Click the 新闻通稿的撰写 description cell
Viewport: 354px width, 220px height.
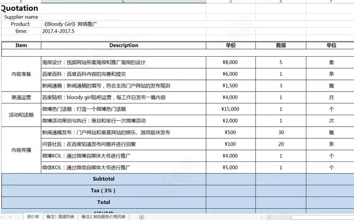[124, 85]
